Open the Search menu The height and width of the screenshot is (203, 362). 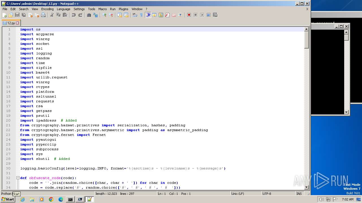coord(24,9)
